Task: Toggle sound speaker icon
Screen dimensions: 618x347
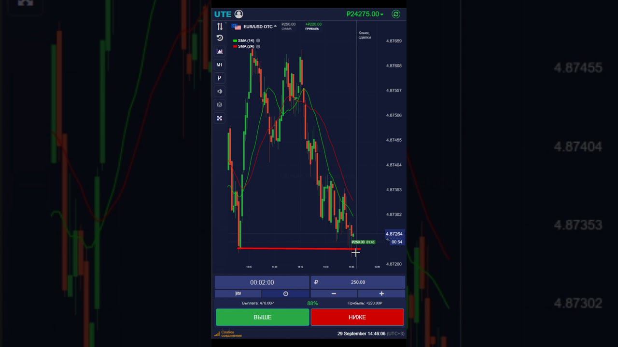Action: click(220, 91)
